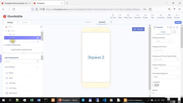183x103 pixels.
Task: Open Word from the taskbar
Action: click(39, 100)
